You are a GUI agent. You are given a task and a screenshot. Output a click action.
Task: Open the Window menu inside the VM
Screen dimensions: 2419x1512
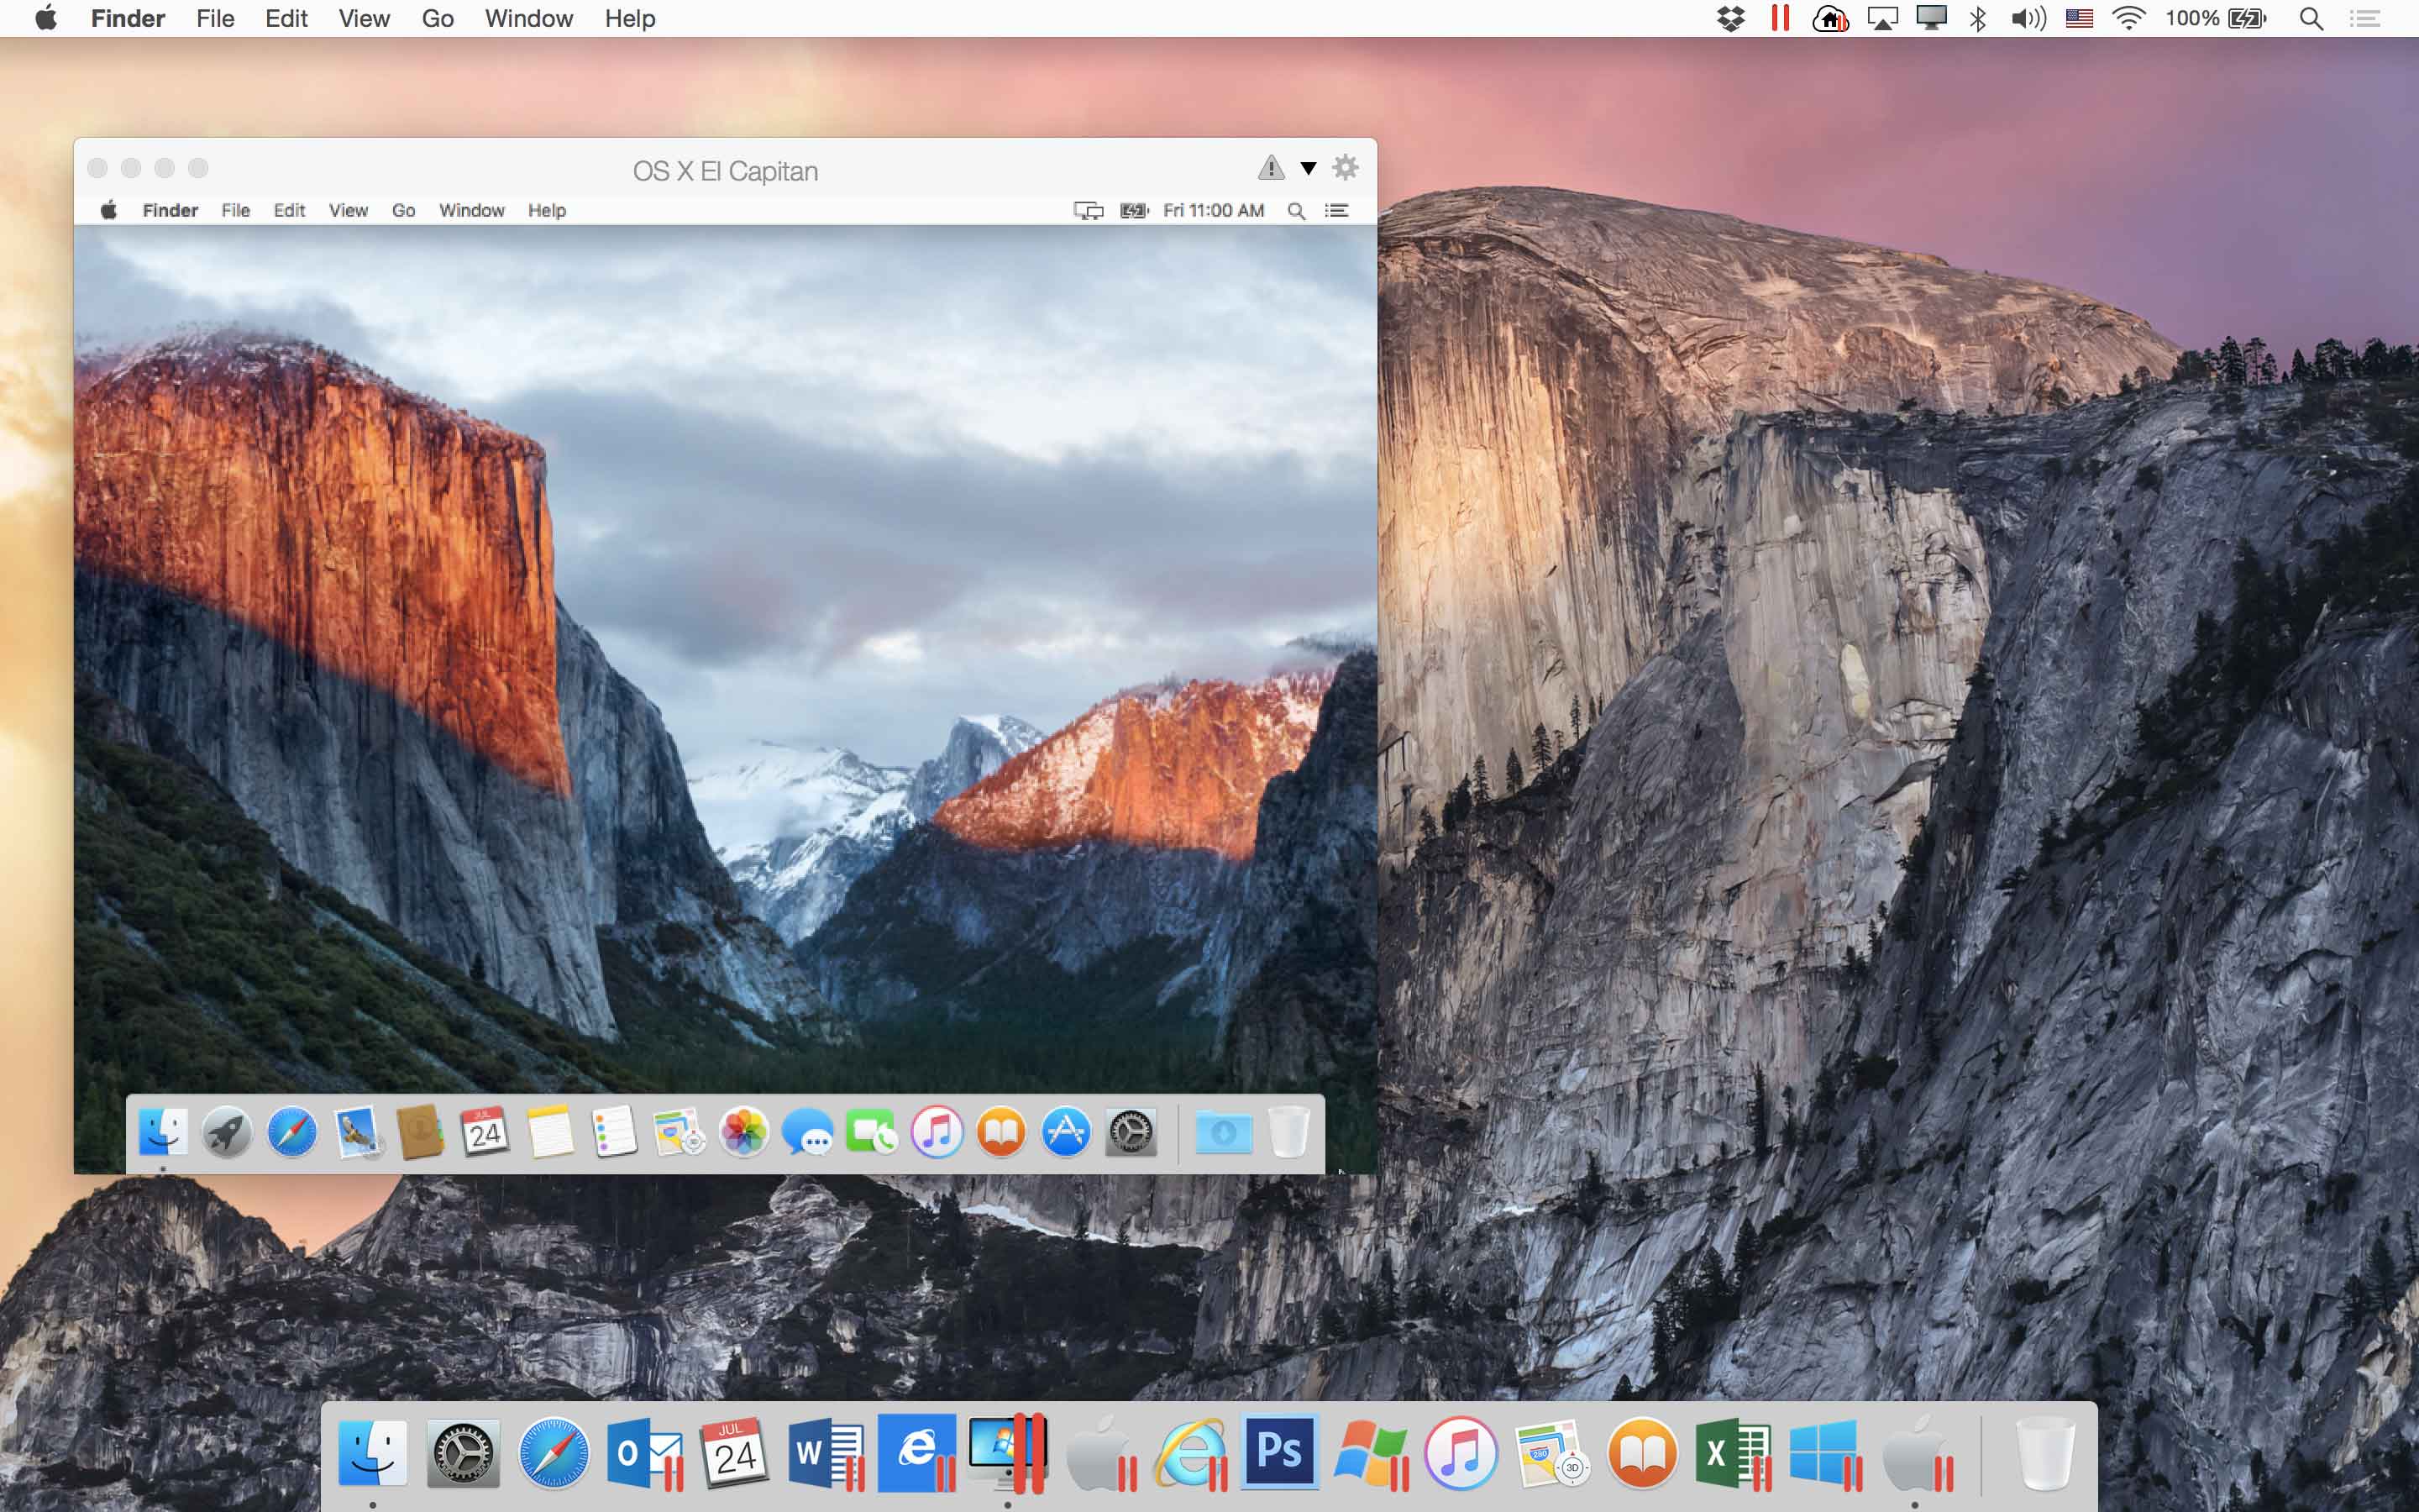(471, 210)
